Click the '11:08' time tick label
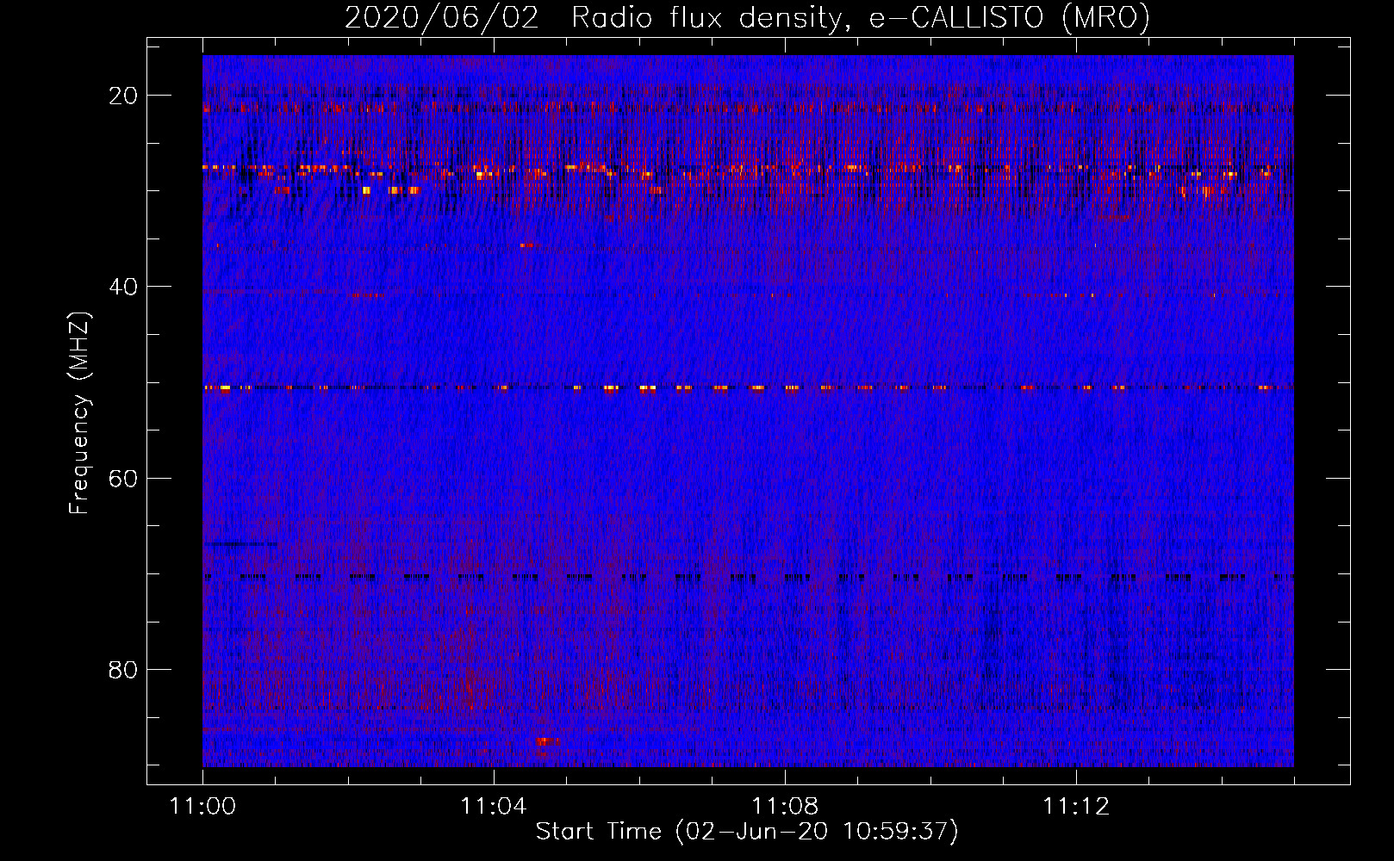The image size is (1394, 861). (x=785, y=807)
